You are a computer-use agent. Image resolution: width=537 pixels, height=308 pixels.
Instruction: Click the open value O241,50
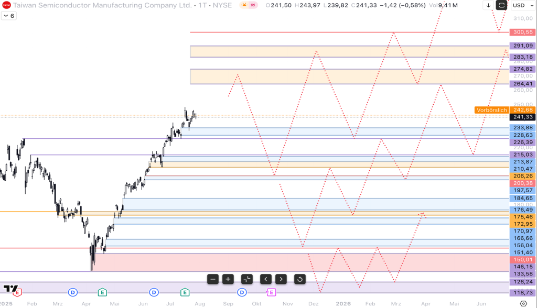pyautogui.click(x=279, y=5)
